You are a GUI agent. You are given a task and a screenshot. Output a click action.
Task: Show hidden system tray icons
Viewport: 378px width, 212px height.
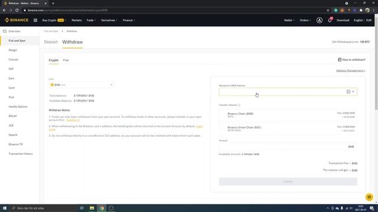(x=327, y=208)
